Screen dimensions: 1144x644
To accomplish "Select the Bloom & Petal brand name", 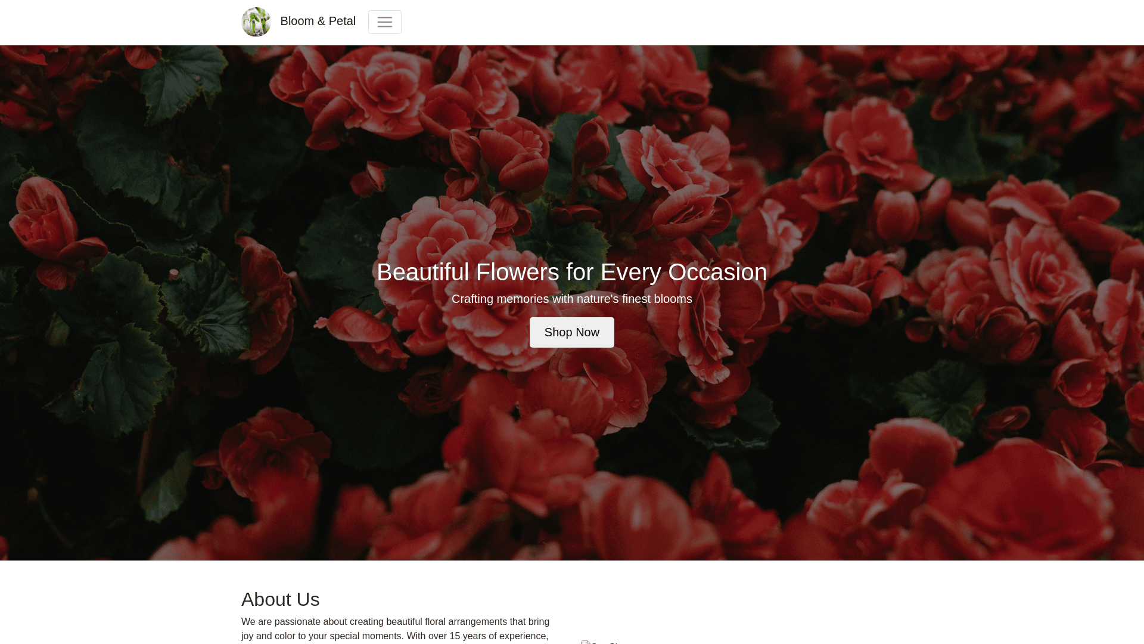I will (318, 21).
